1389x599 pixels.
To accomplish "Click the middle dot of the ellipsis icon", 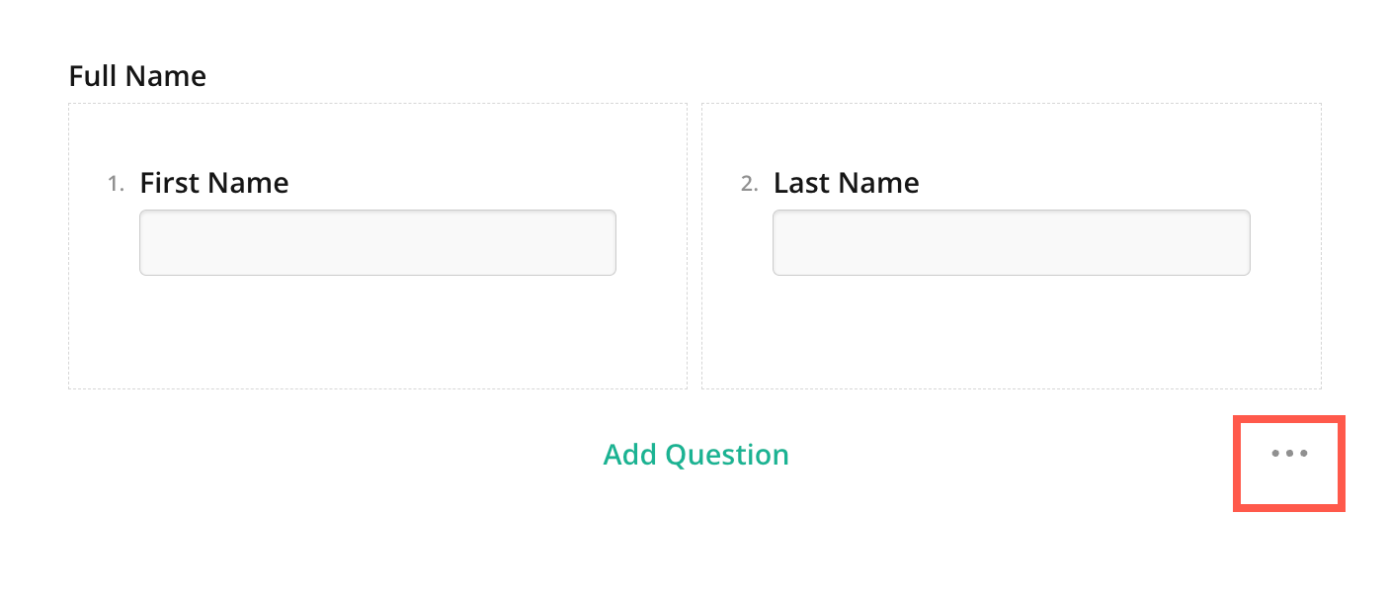I will click(x=1289, y=454).
